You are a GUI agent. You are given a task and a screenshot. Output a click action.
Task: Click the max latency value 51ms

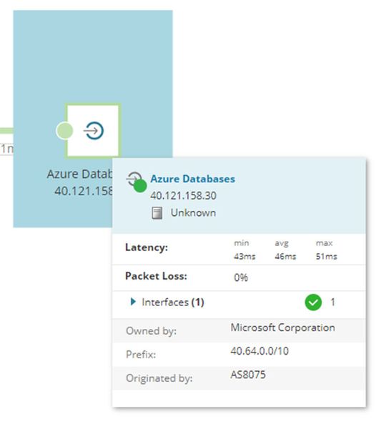pos(327,257)
